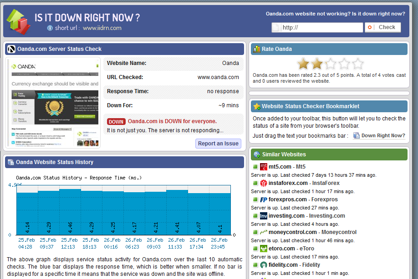Open the etoro.com link
418x279 pixels.
(282, 249)
